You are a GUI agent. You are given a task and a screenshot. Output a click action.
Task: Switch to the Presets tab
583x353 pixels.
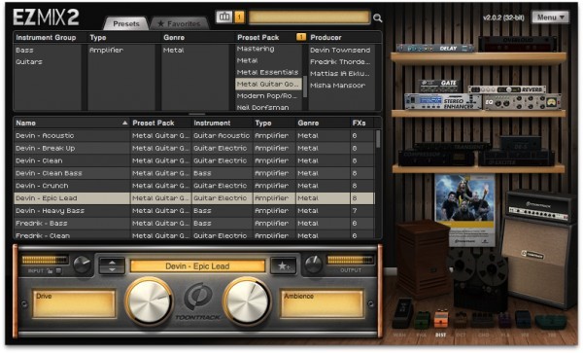(x=126, y=23)
